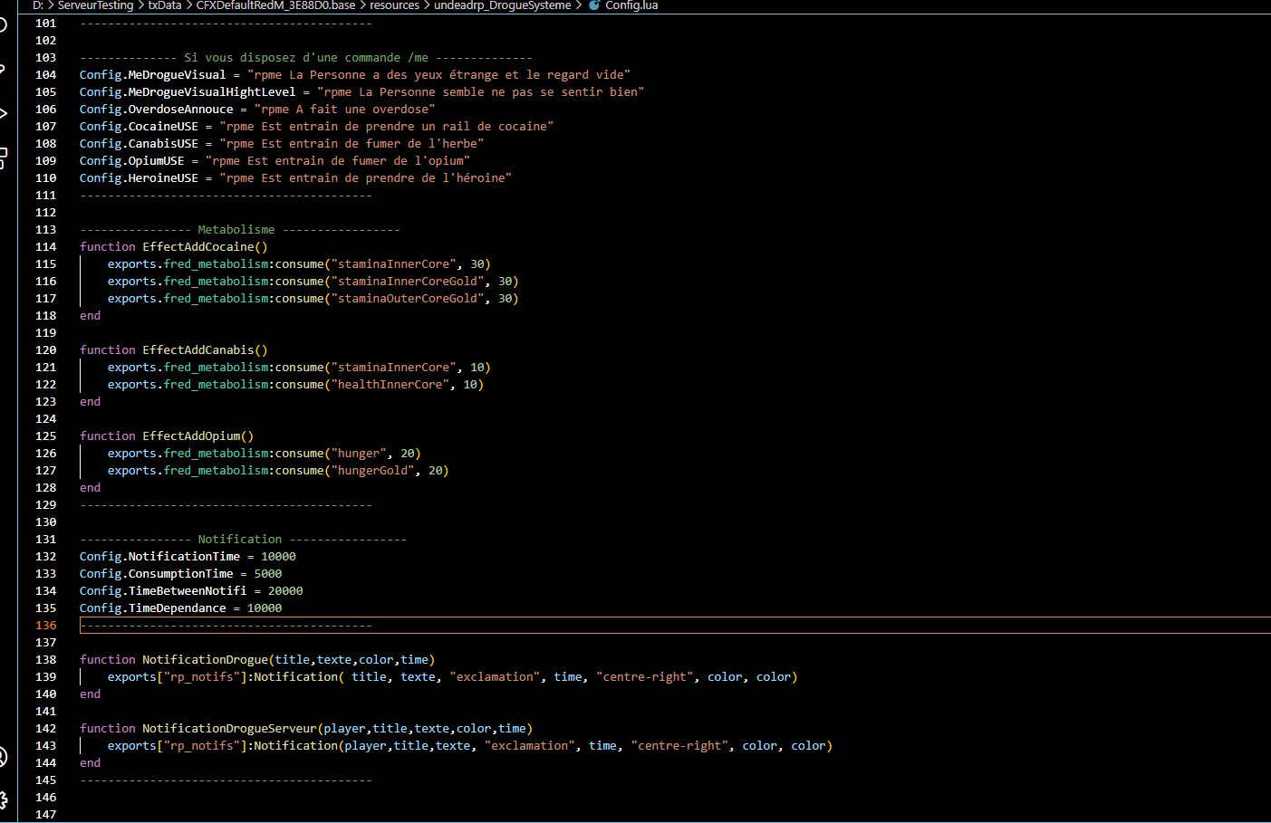The width and height of the screenshot is (1271, 823).
Task: Open the Source Control view icon
Action: click(x=3, y=69)
